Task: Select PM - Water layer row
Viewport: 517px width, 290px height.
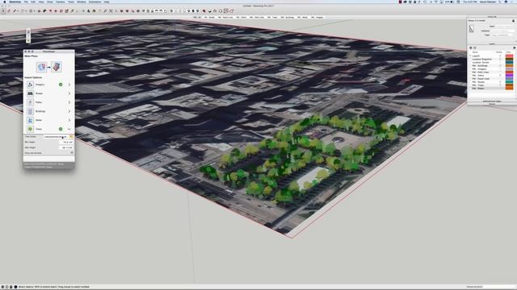Action: coord(491,89)
